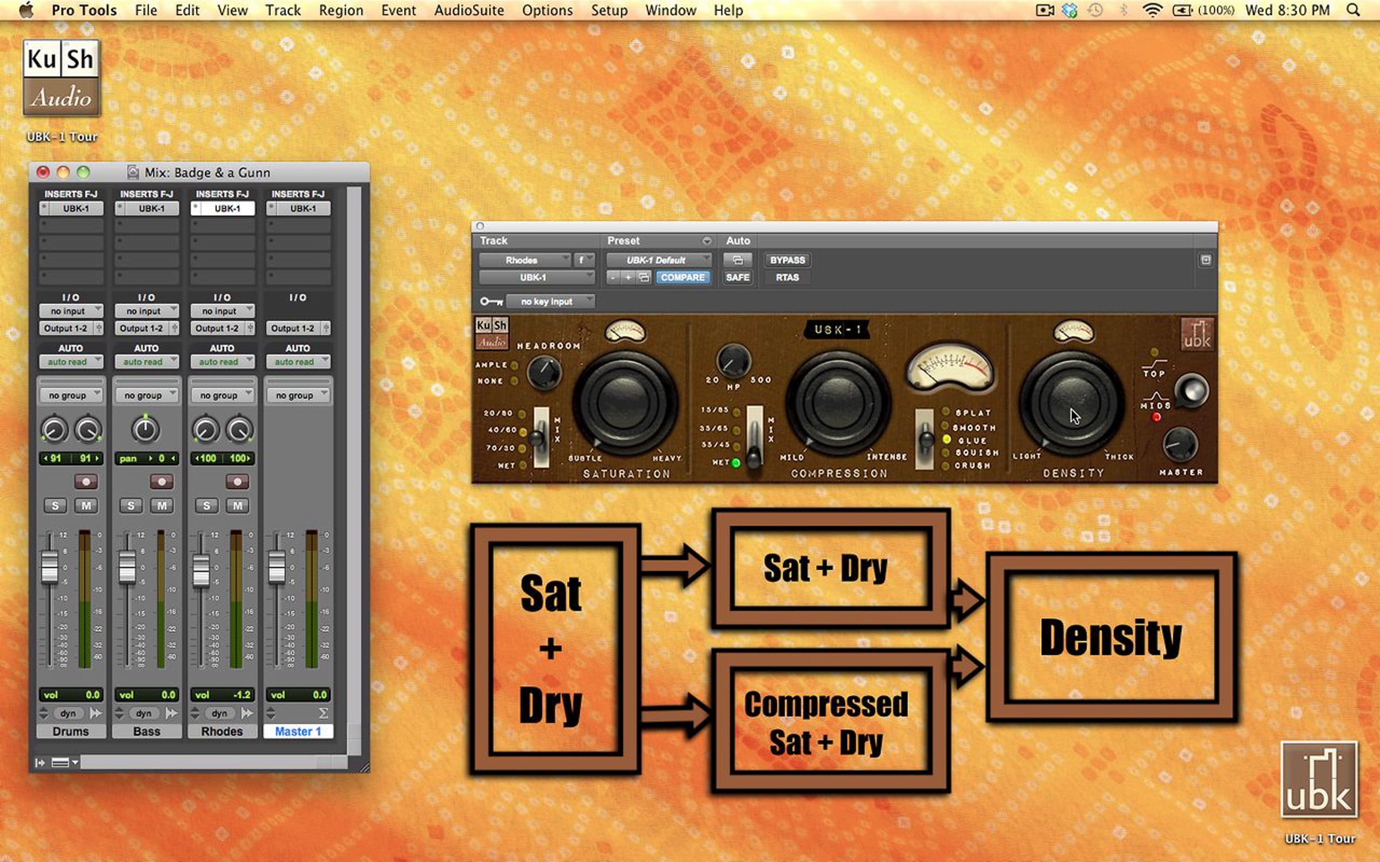1380x862 pixels.
Task: Toggle the blue COMPARE button
Action: coord(683,278)
